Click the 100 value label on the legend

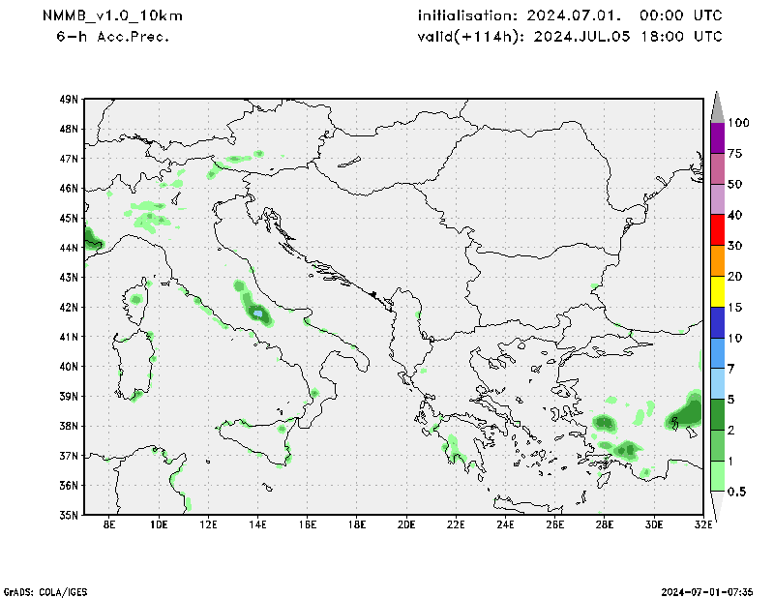pyautogui.click(x=739, y=123)
